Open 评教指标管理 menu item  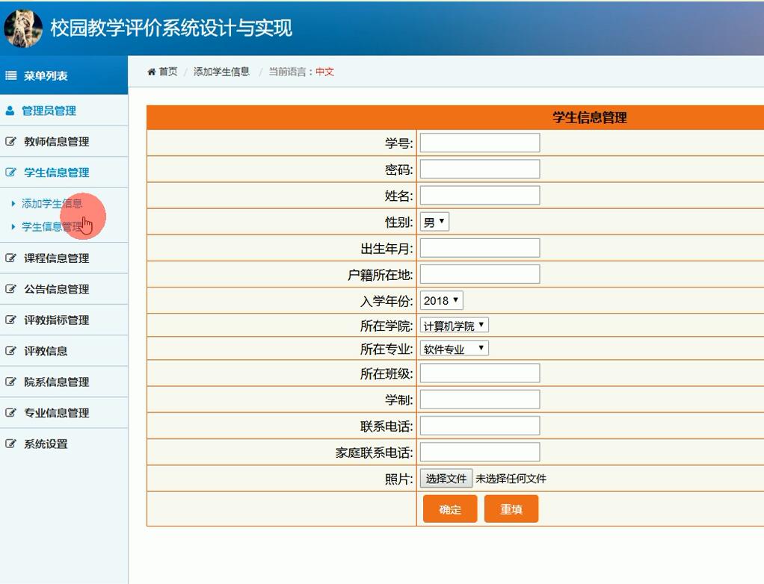56,320
